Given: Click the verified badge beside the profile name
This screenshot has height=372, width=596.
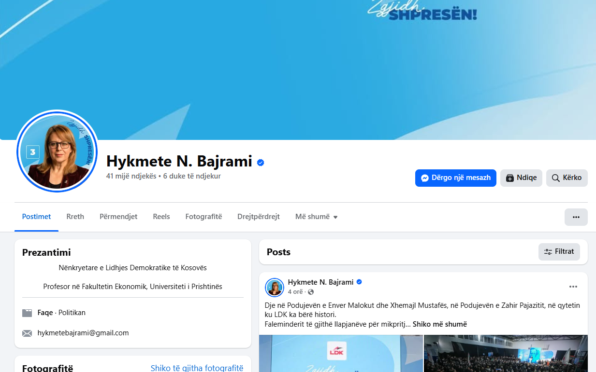Looking at the screenshot, I should [261, 163].
